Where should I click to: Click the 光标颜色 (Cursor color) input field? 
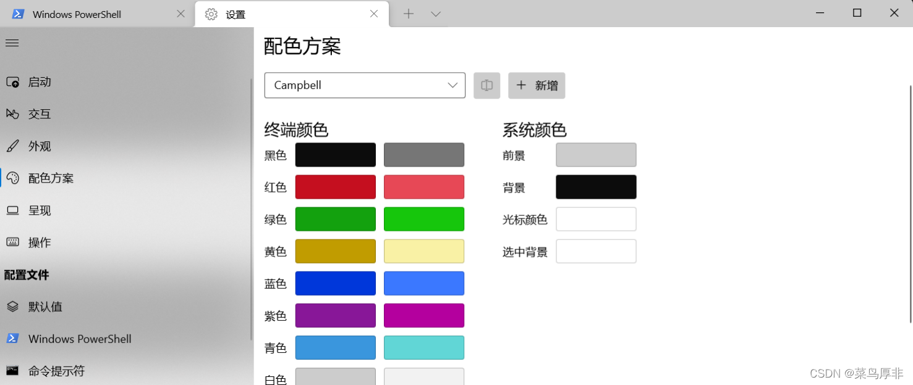click(595, 219)
